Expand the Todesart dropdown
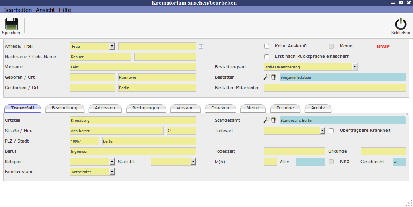The image size is (413, 207). pos(322,130)
